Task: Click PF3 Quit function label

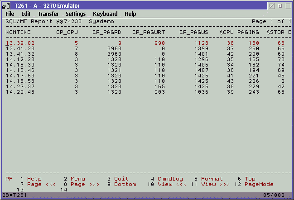Action: tap(121, 179)
